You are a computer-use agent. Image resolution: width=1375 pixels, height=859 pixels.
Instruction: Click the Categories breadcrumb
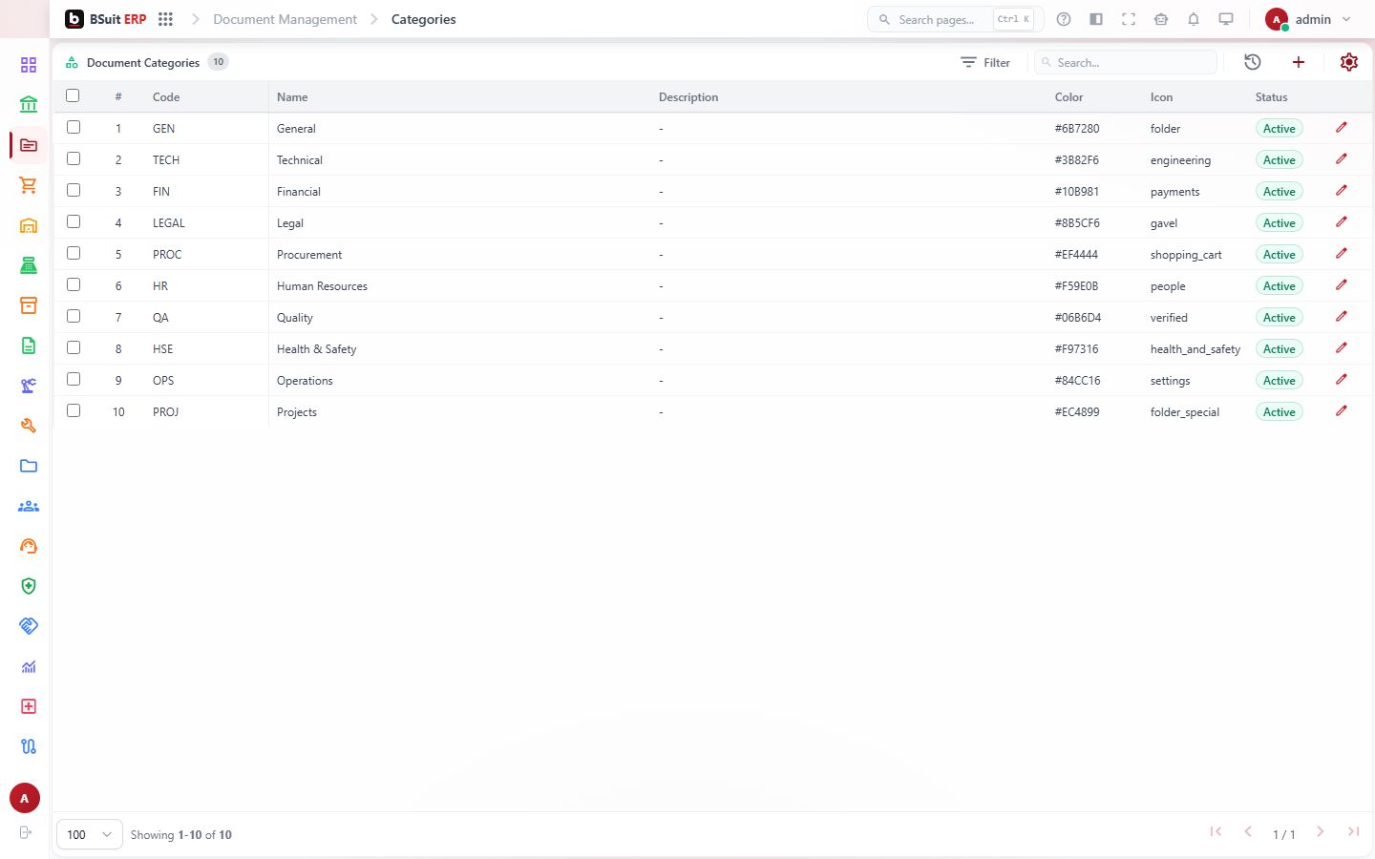(x=423, y=19)
